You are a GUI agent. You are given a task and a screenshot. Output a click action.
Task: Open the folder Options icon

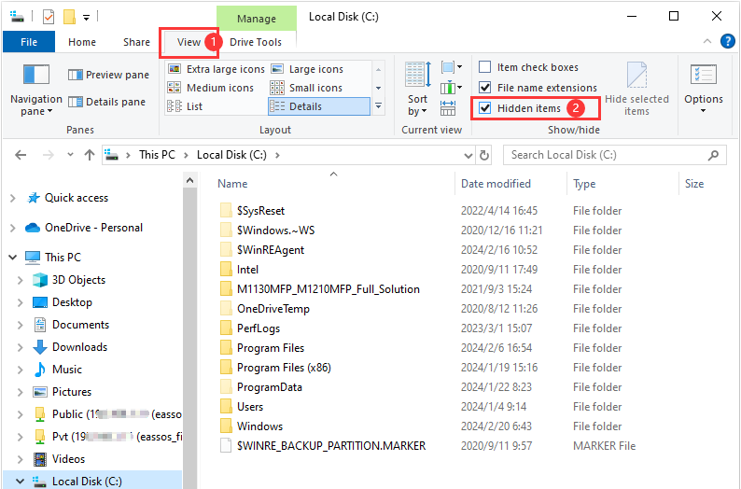[703, 77]
